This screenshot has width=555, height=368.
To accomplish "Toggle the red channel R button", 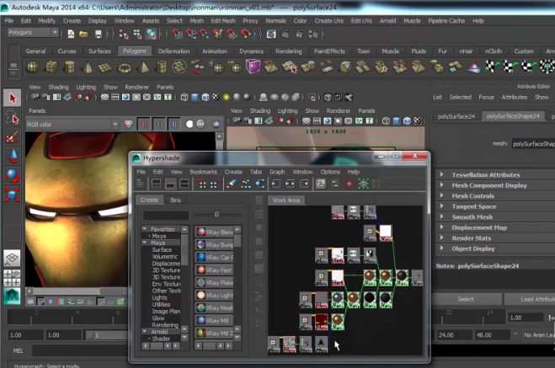I will (x=144, y=124).
